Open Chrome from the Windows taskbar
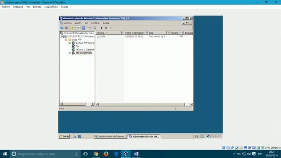Screen dimensions: 281x158 [x=96, y=154]
